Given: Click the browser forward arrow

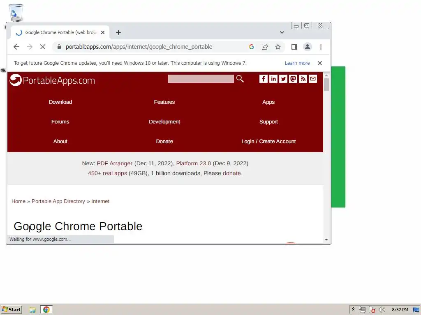Looking at the screenshot, I should 30,47.
